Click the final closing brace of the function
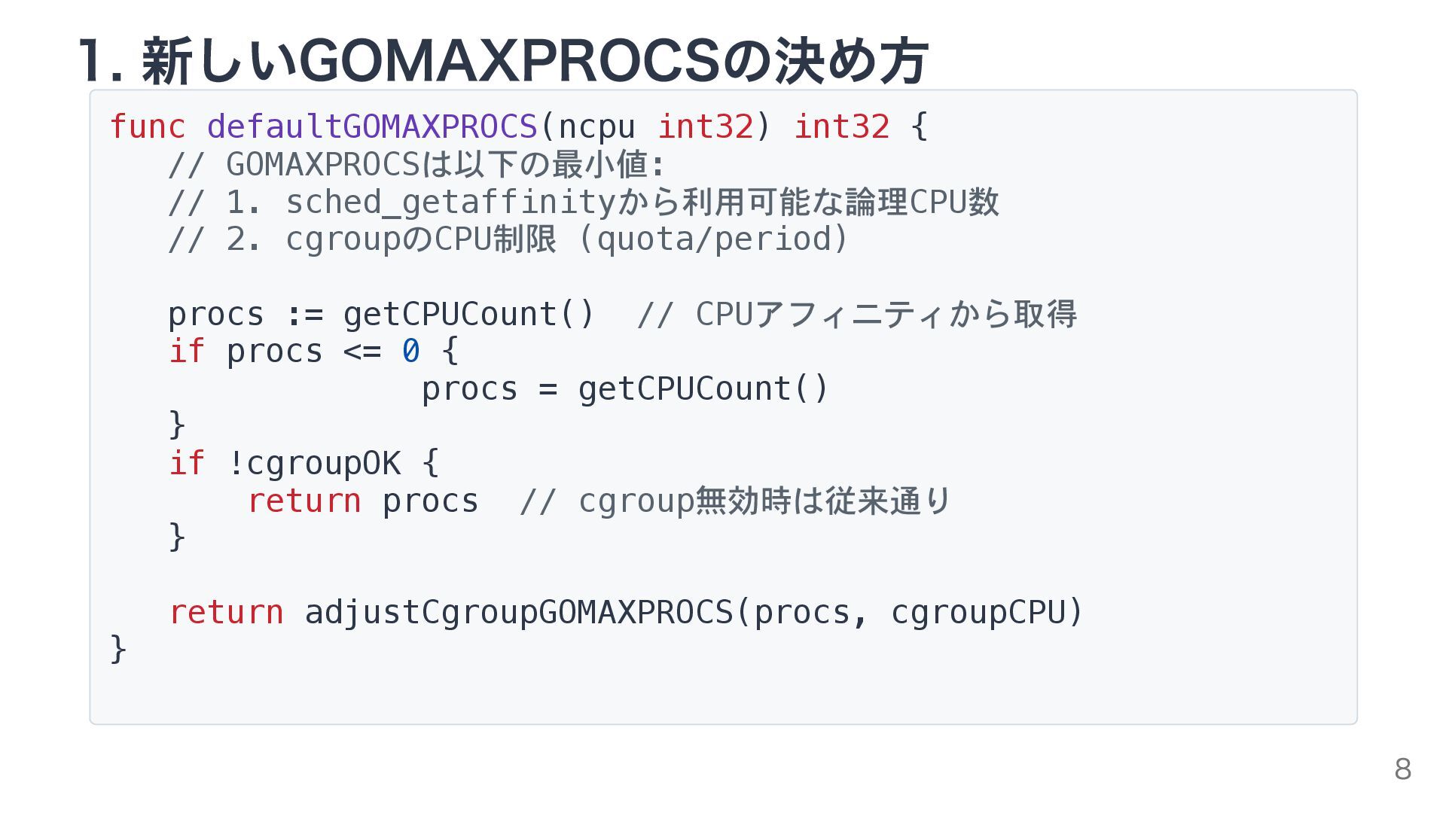The height and width of the screenshot is (813, 1446). coord(118,649)
